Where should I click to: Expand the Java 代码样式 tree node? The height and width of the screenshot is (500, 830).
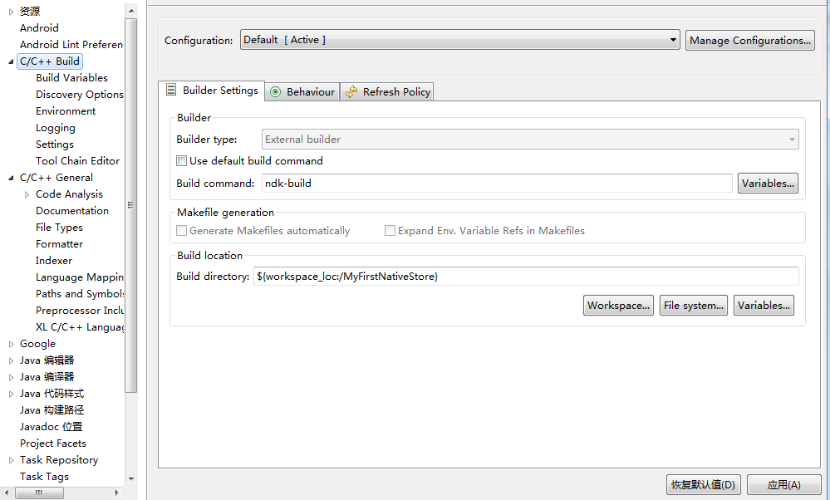[11, 395]
